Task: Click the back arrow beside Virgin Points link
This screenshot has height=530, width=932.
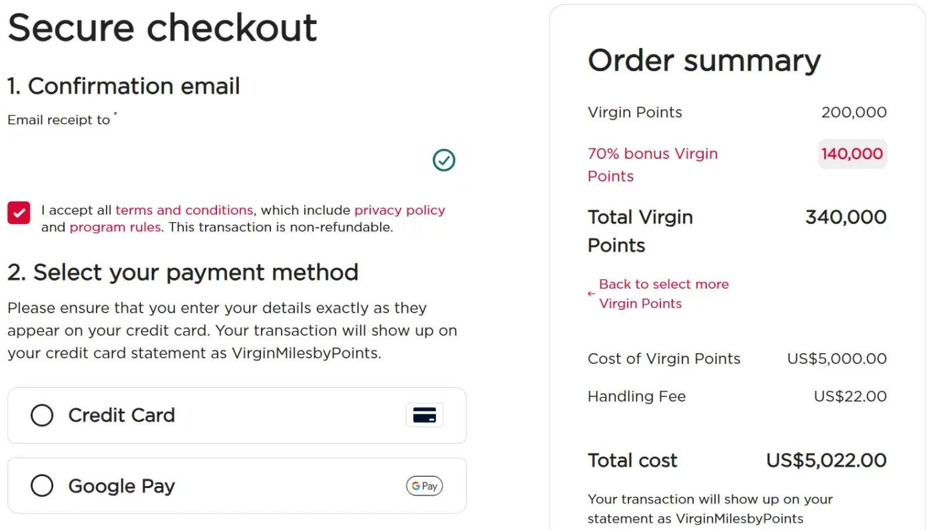Action: (x=591, y=294)
